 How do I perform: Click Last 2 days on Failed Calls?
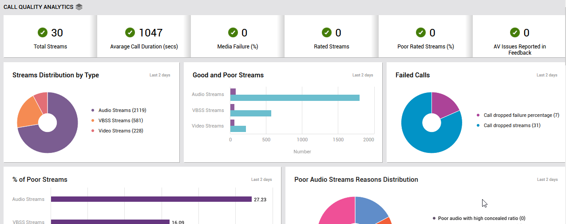click(547, 75)
